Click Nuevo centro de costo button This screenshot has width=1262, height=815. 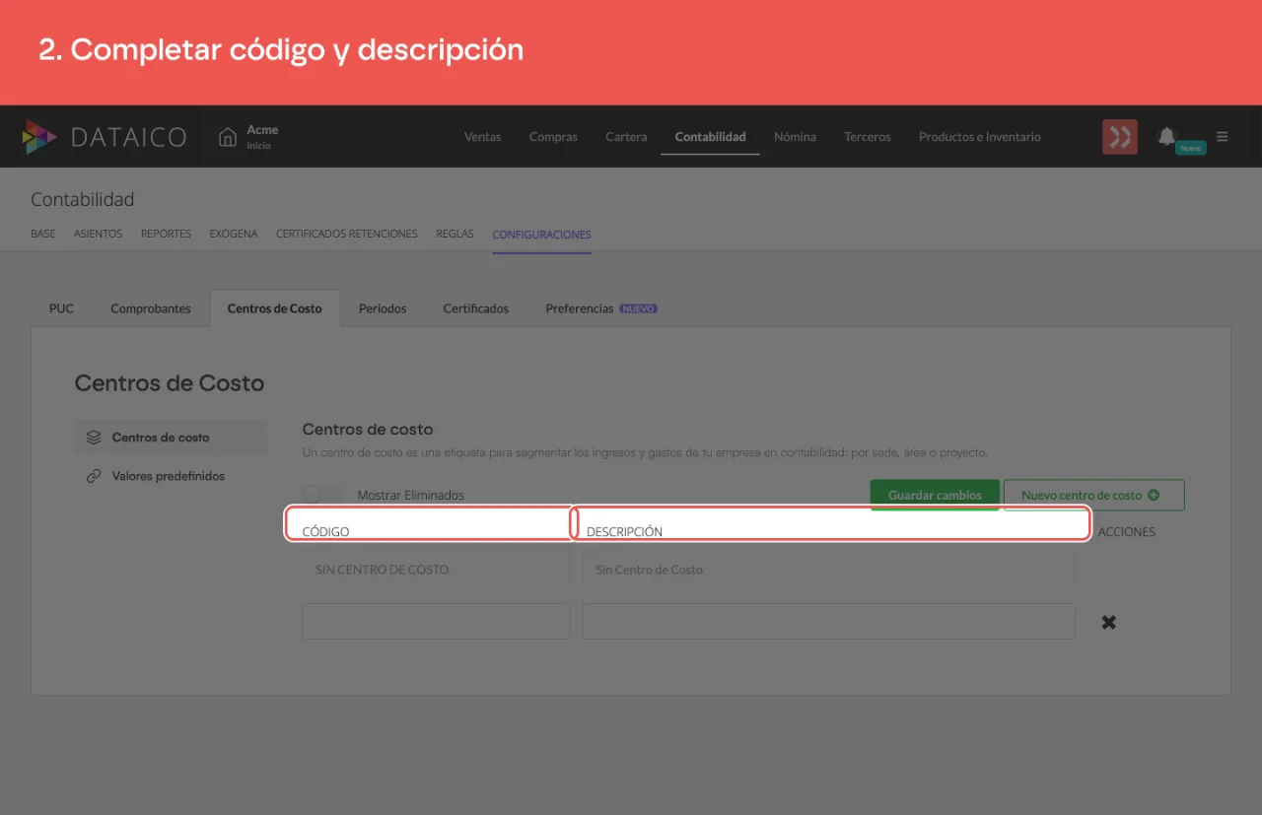click(1093, 495)
